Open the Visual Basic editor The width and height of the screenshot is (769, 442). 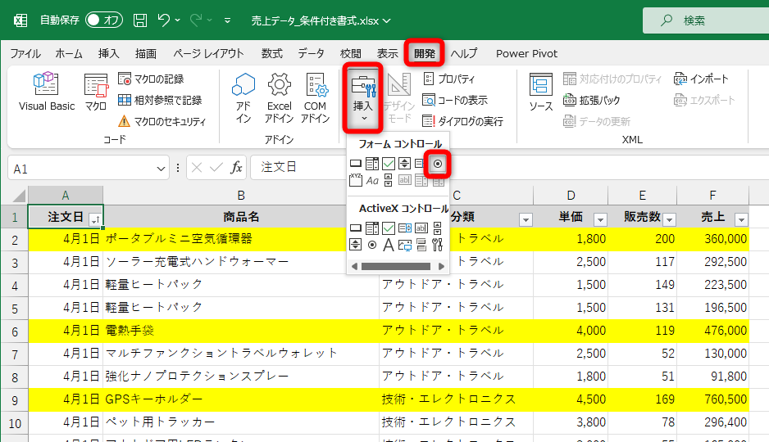point(47,92)
